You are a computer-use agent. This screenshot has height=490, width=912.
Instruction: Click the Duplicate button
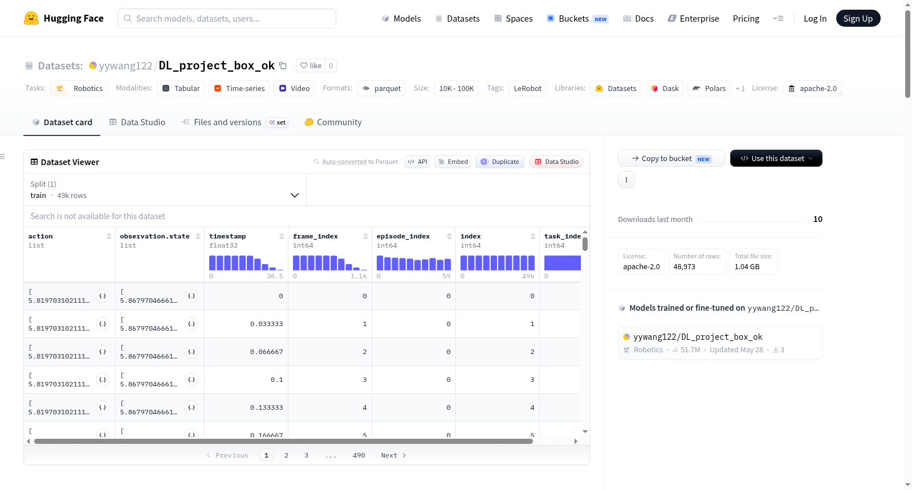tap(500, 162)
